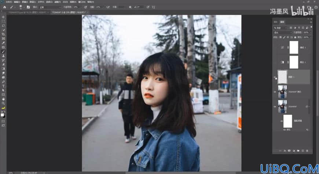Select the Black & White adjustment layer mask
This screenshot has width=319, height=174.
tap(294, 62)
